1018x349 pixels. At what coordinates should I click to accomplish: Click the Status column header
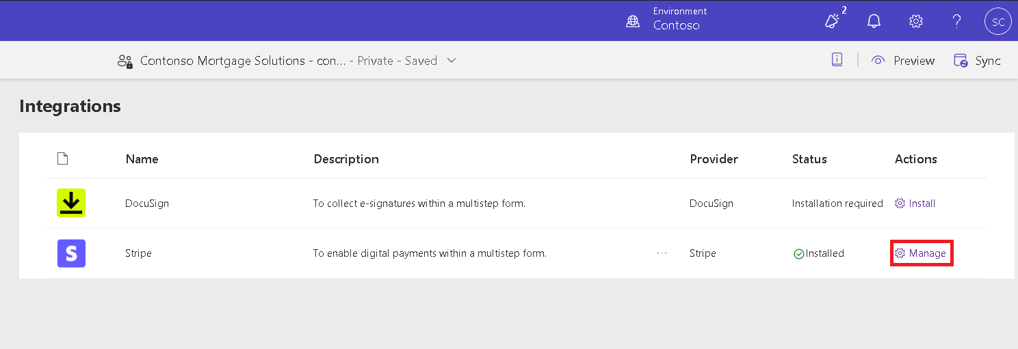[809, 159]
